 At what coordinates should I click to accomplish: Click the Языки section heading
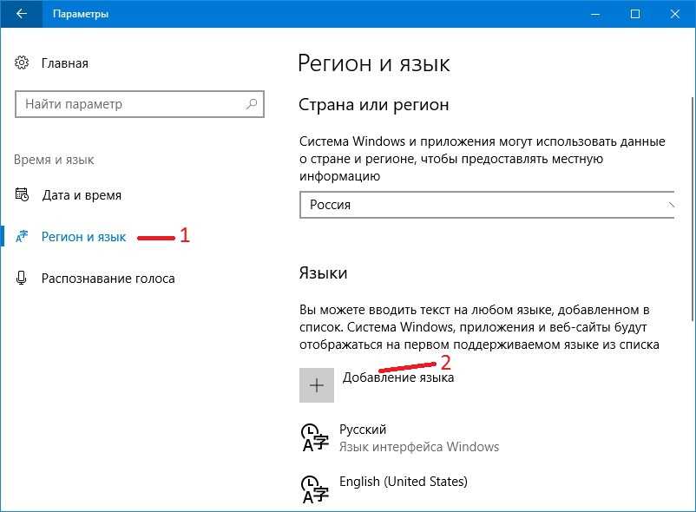point(323,272)
